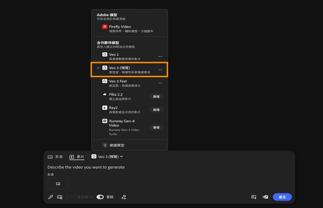Image resolution: width=323 pixels, height=208 pixels.
Task: Click the eyedropper icon in the bottom toolbar
Action: [x=51, y=197]
